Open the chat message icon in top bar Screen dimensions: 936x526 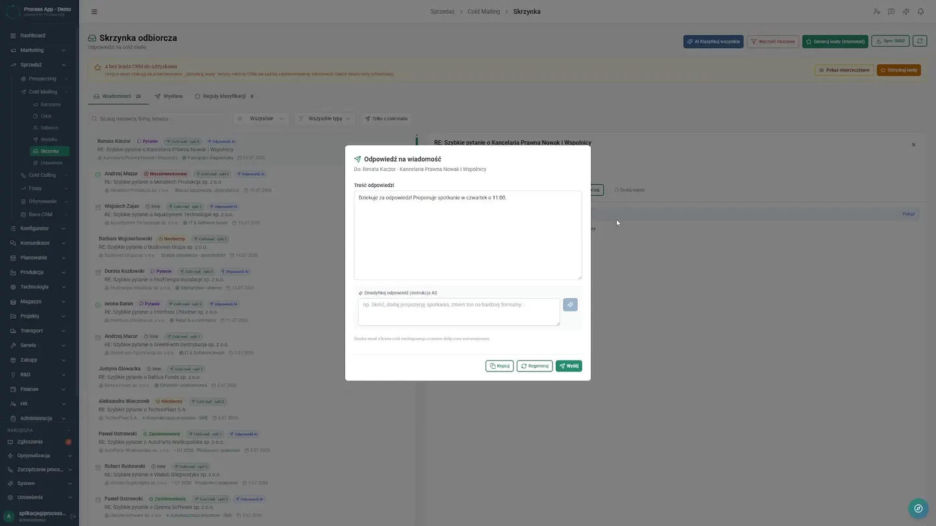pyautogui.click(x=891, y=12)
